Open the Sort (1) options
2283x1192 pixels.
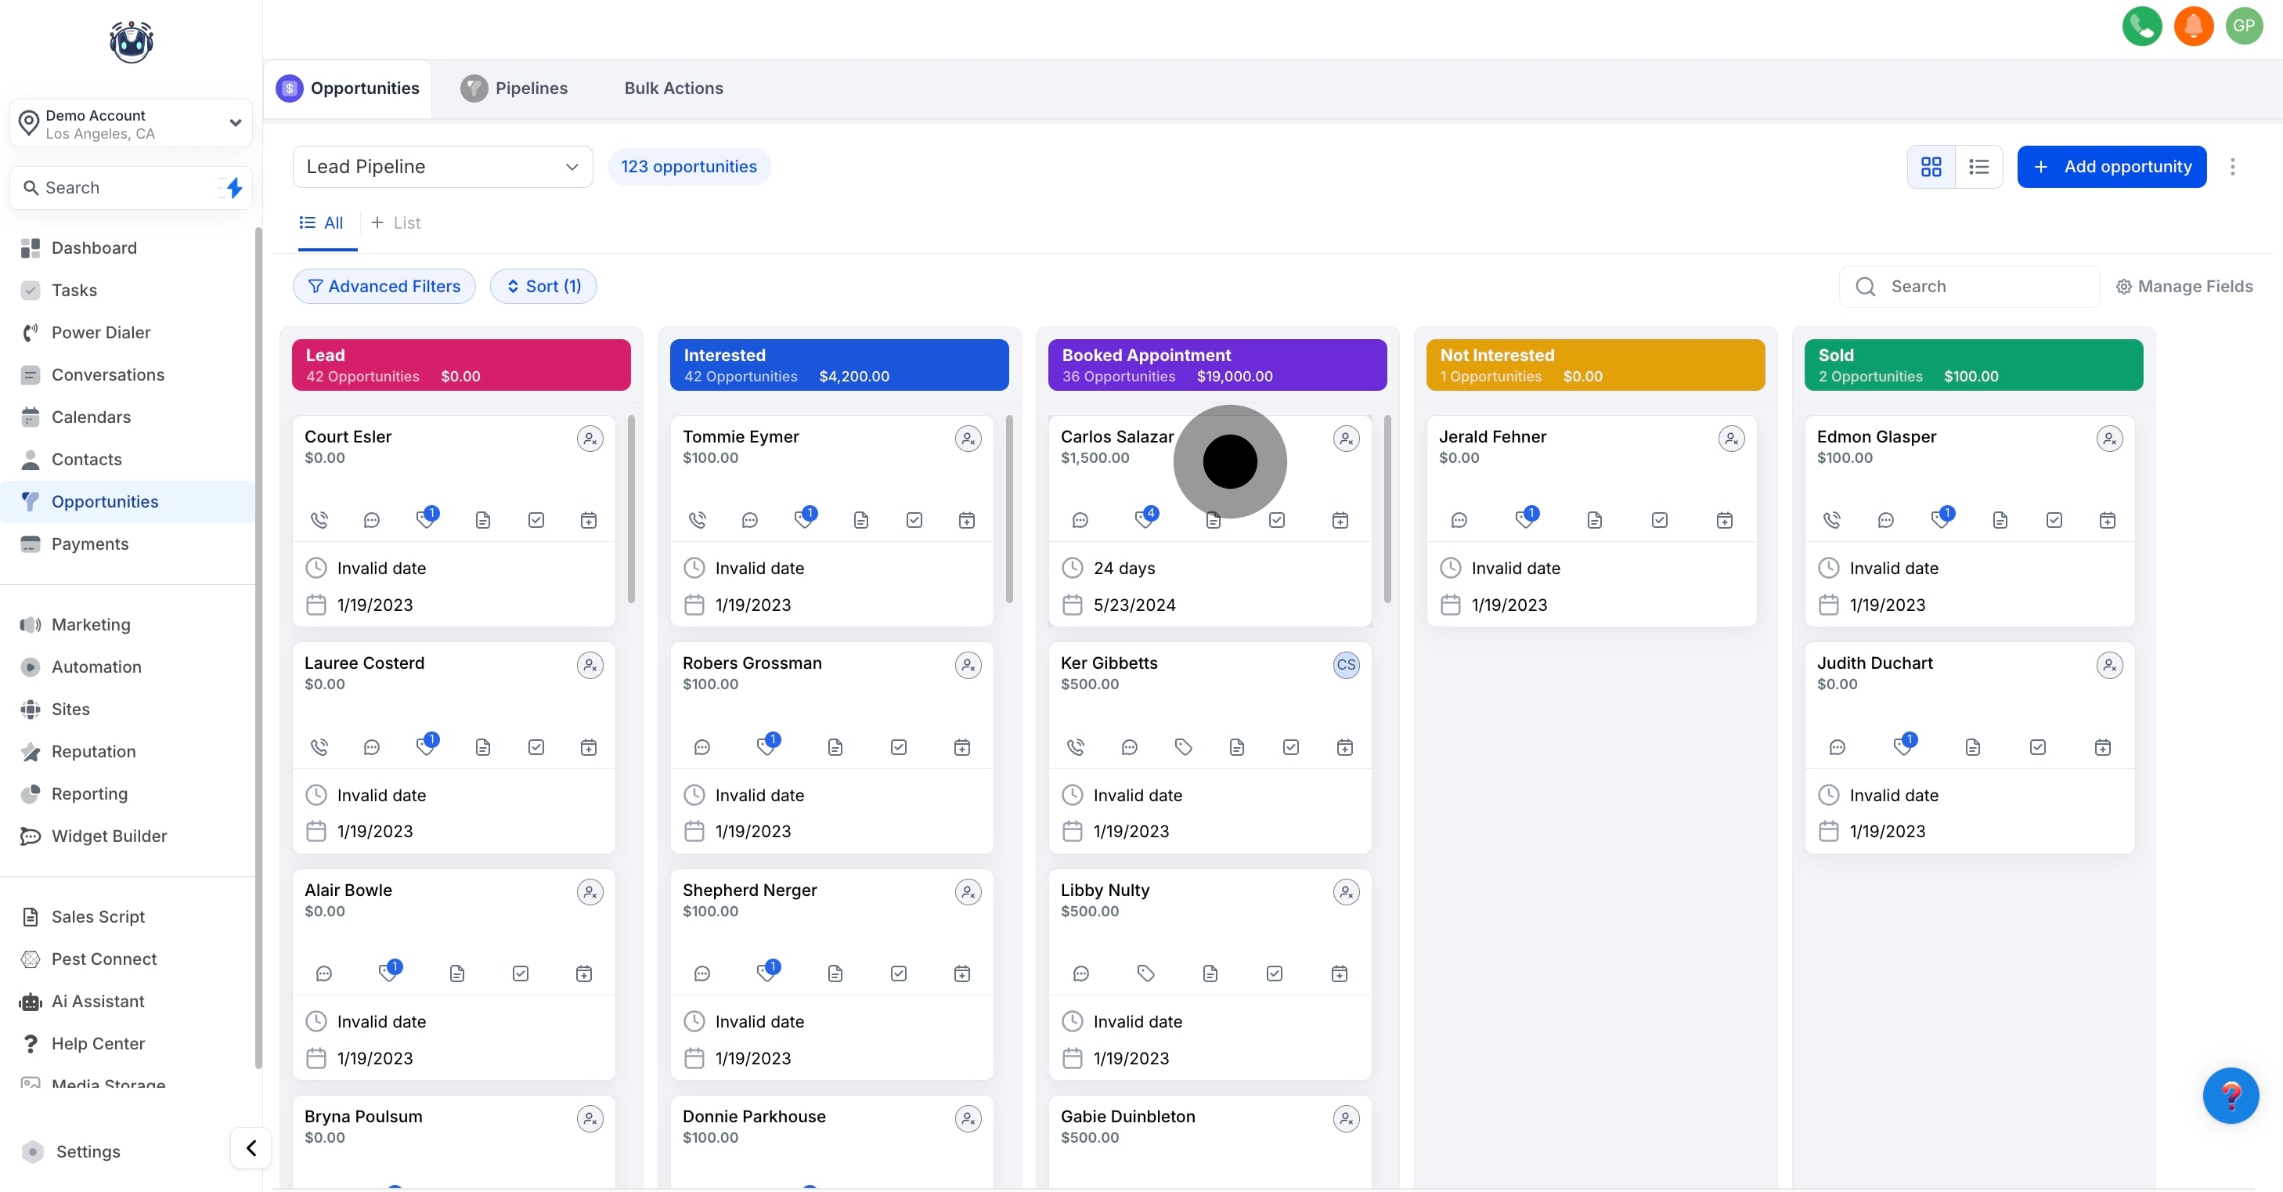tap(543, 287)
